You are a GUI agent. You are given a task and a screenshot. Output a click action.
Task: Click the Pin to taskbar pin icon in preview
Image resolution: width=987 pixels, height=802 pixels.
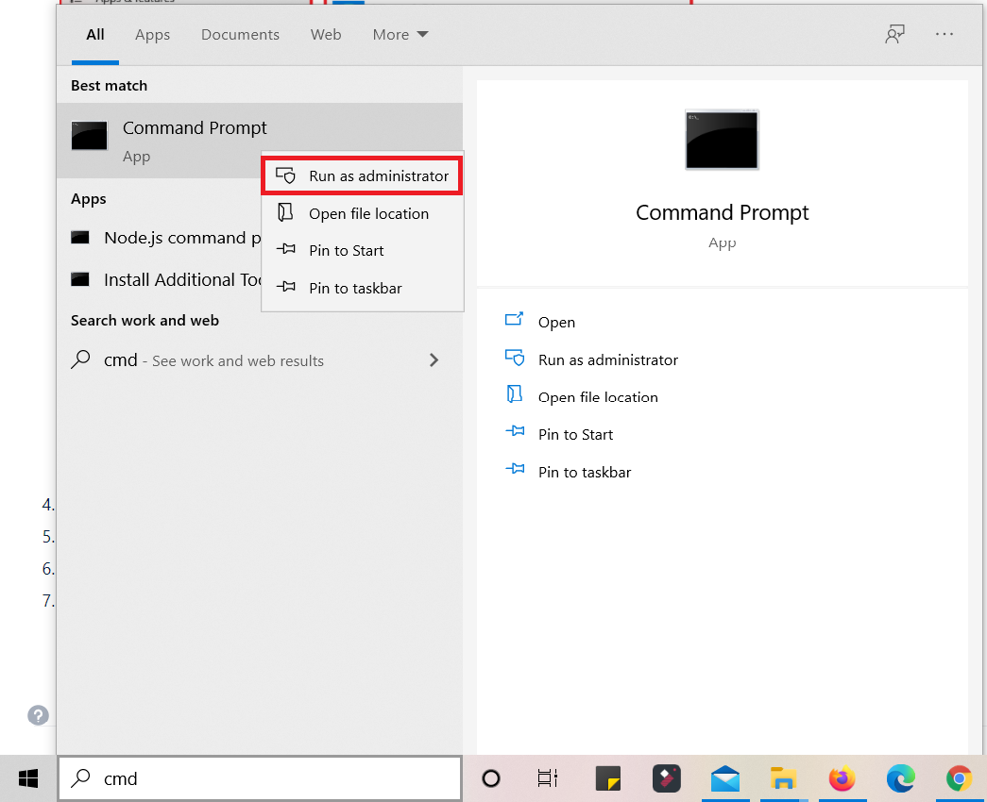click(515, 469)
